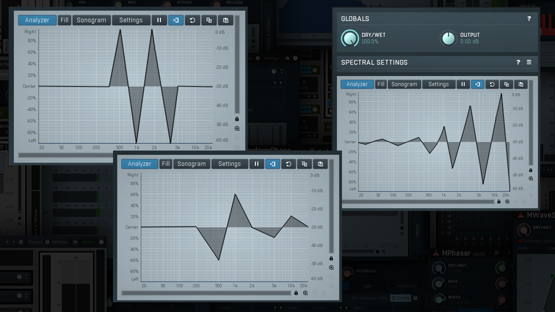Click the copy icon in the middle editor toolbar

click(x=305, y=164)
